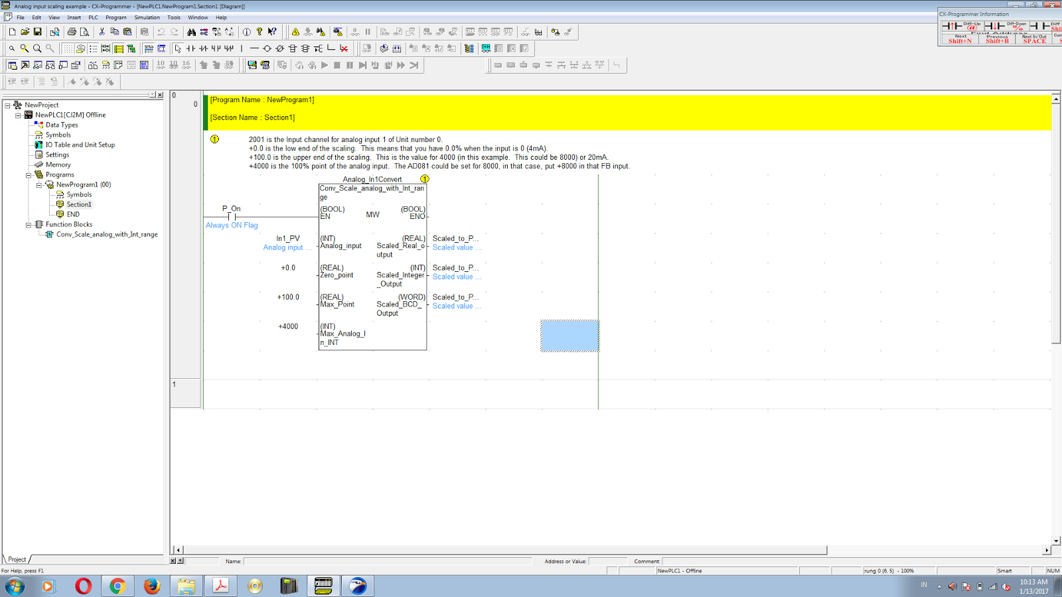
Task: Open the Simulation menu
Action: point(147,17)
